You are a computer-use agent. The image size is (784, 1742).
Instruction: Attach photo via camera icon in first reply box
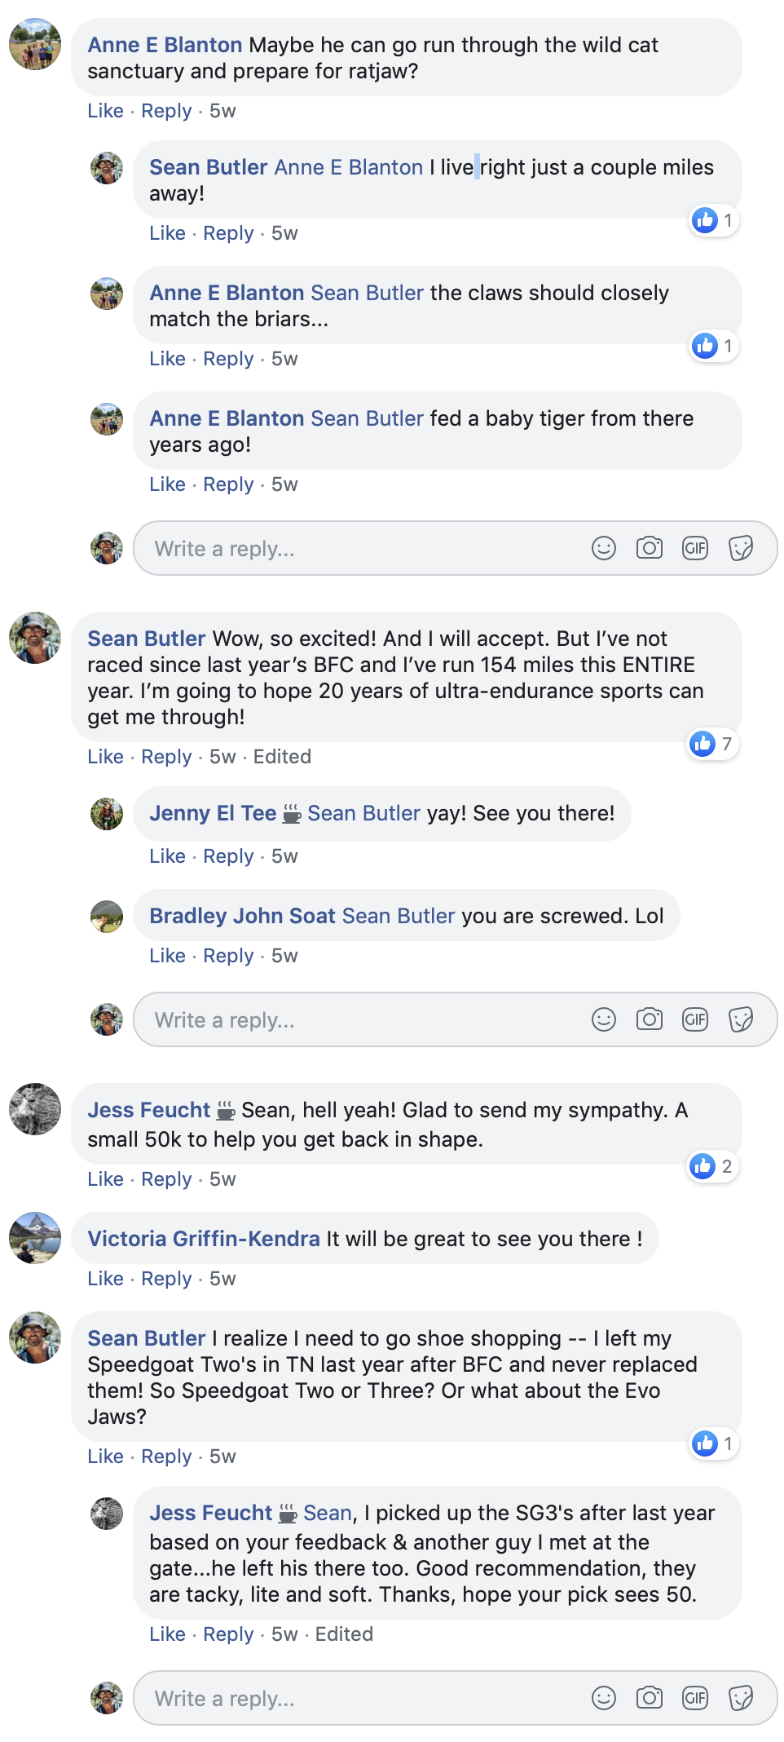pos(649,548)
